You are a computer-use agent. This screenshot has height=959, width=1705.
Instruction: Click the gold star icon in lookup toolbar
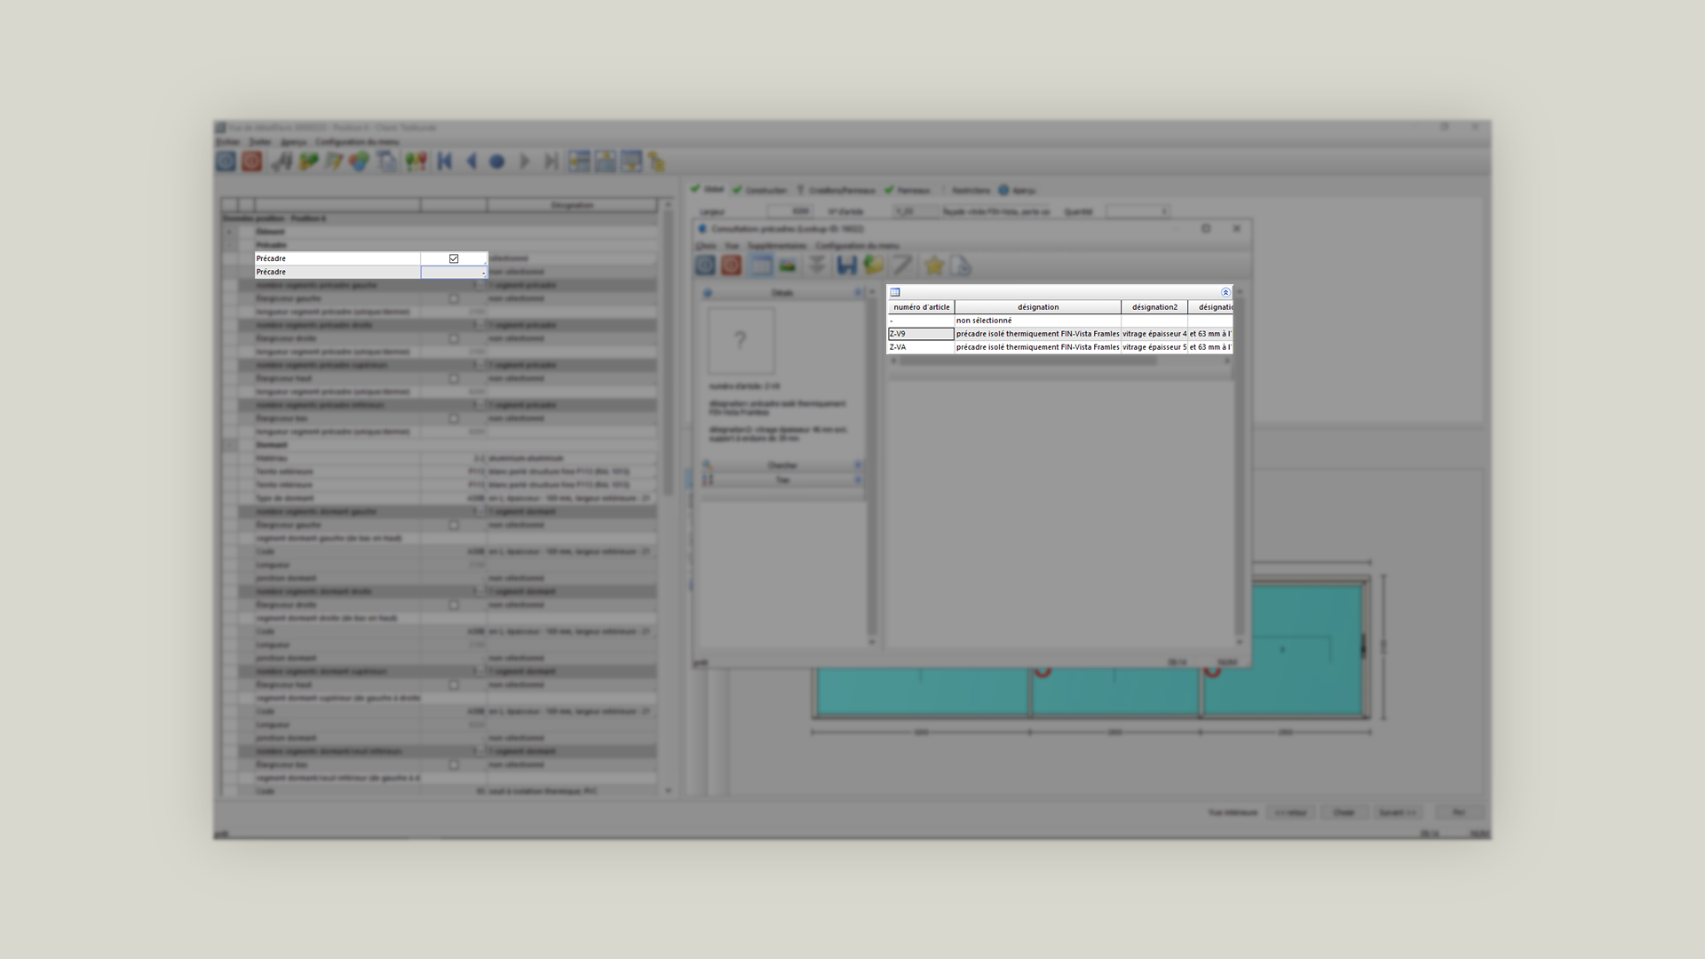click(x=933, y=266)
